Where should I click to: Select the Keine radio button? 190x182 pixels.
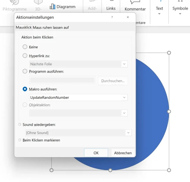pos(25,47)
